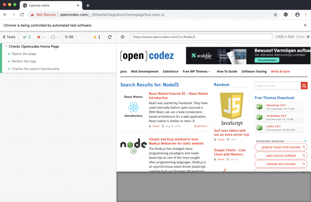Viewport: 311px width, 202px height.
Task: Select the Verifies the logo test
Action: [x=24, y=61]
